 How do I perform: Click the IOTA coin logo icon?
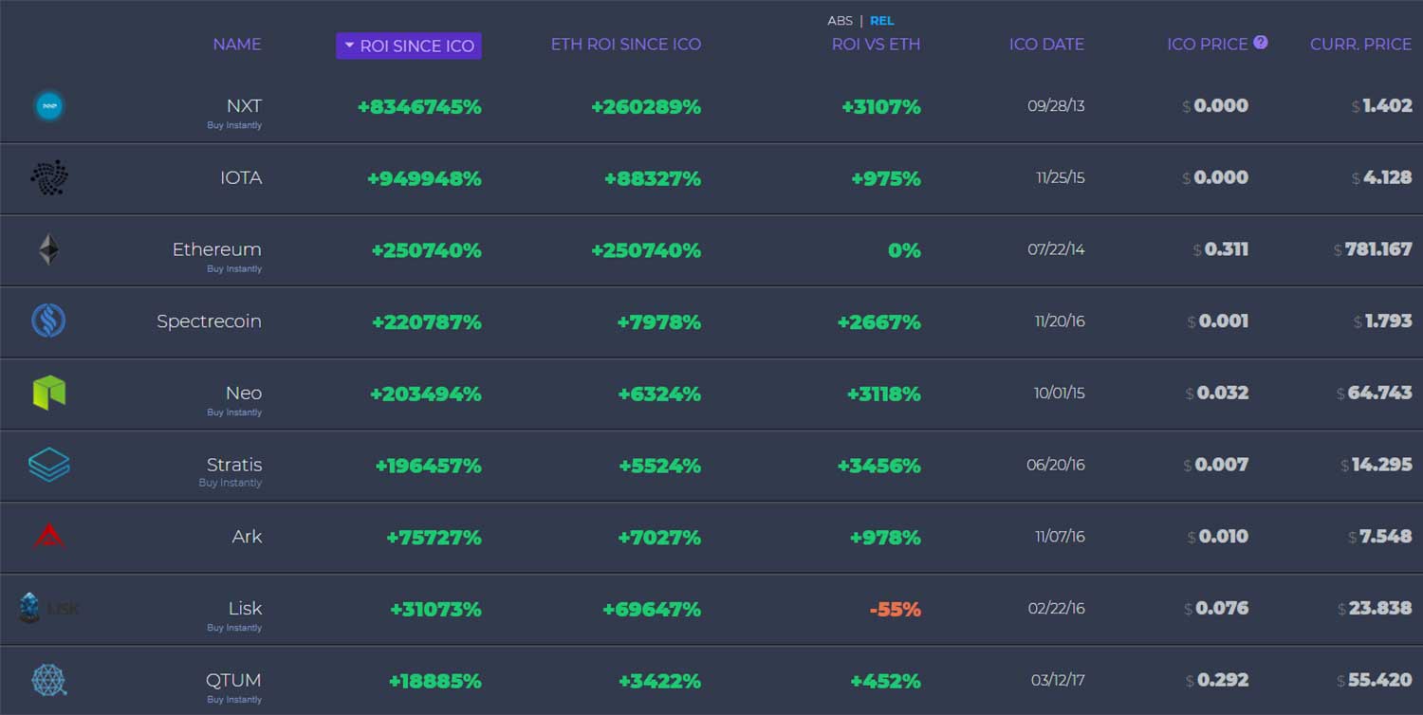pyautogui.click(x=48, y=177)
